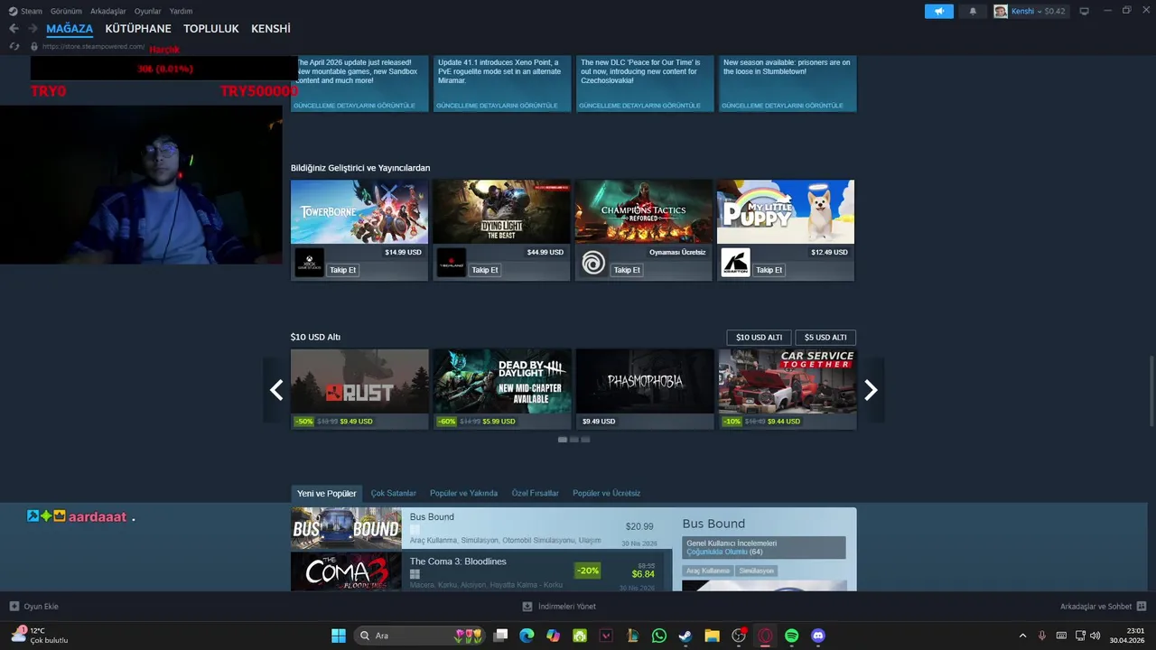Click the Windows Start button

tap(339, 636)
